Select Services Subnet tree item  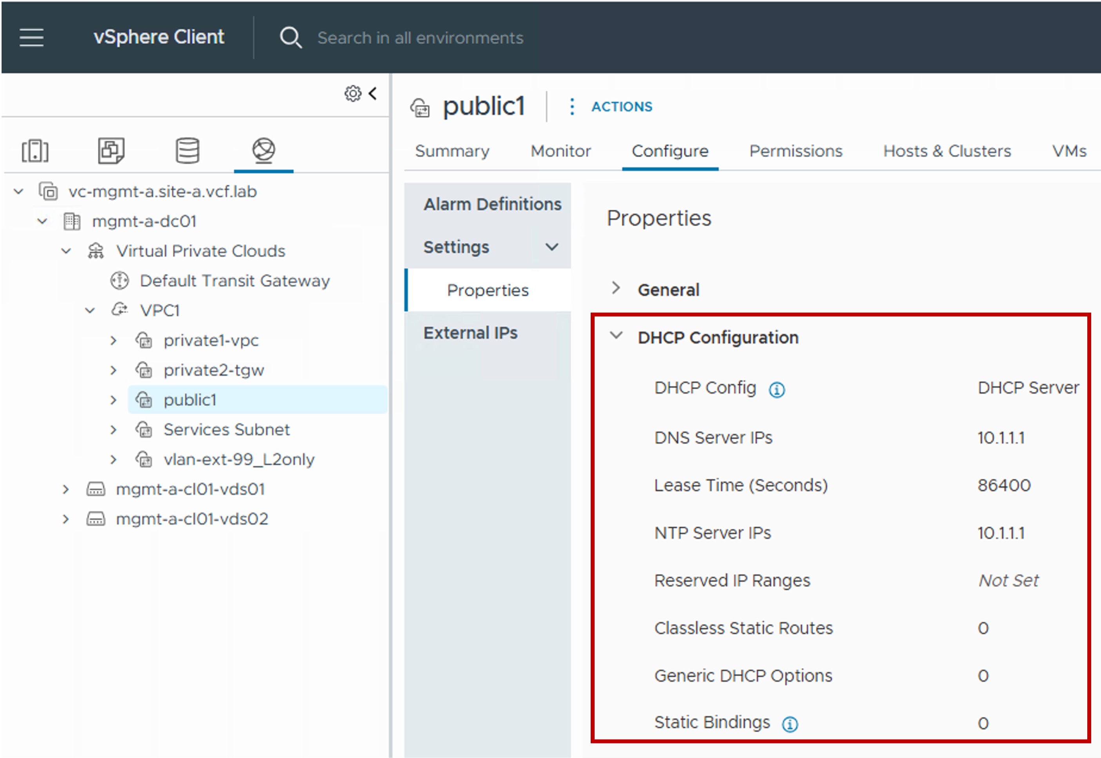click(x=227, y=430)
